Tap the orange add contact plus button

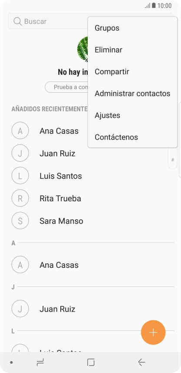tap(153, 332)
